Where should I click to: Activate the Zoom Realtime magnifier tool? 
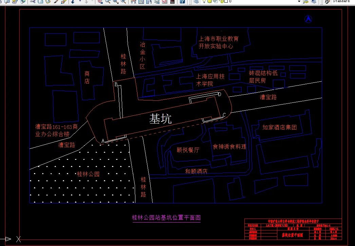point(108,2)
